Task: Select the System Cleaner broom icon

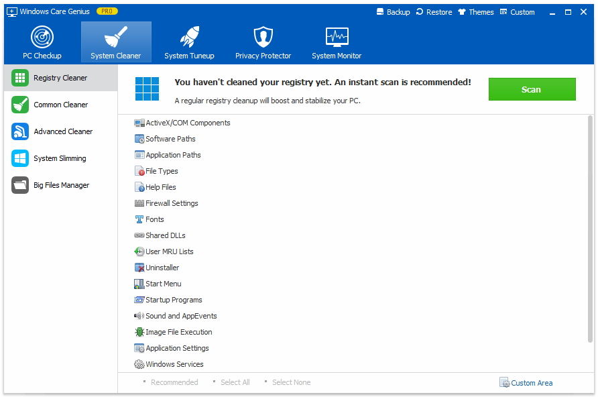Action: 115,37
